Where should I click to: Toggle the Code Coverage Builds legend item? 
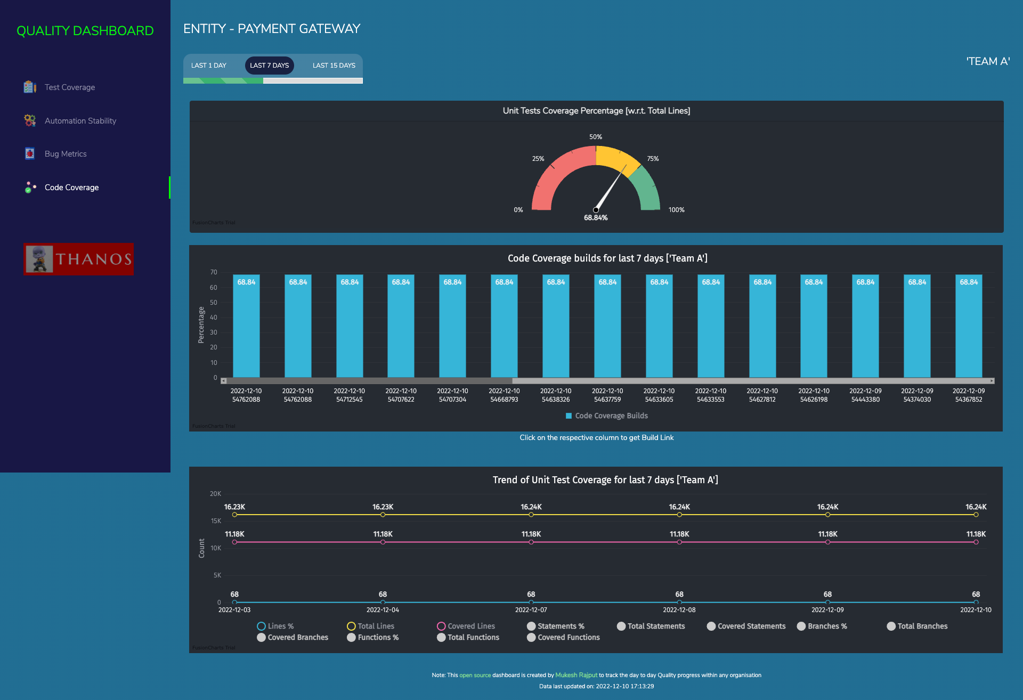point(607,416)
